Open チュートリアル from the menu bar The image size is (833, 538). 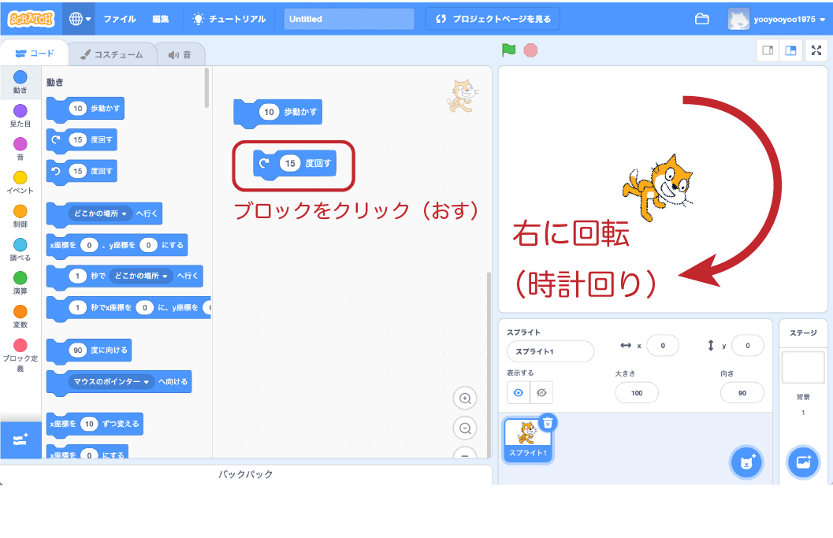pos(229,19)
